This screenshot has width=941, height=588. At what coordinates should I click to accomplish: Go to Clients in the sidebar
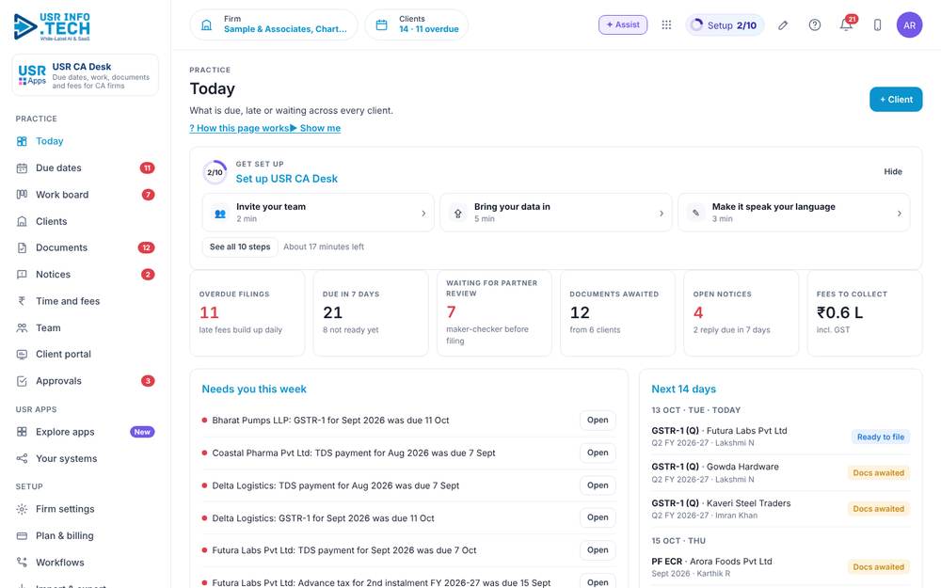(86, 221)
